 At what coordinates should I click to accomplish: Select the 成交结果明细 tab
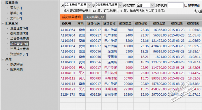[x=72, y=17]
